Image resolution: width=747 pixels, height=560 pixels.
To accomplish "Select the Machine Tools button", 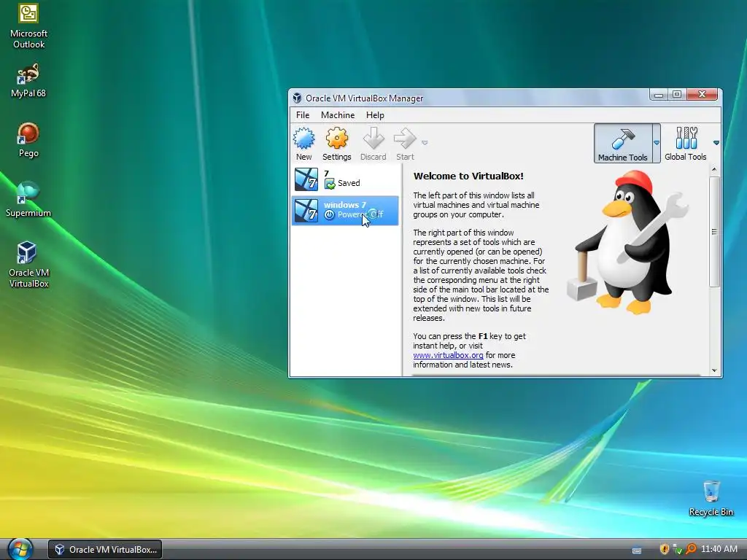I will click(623, 144).
